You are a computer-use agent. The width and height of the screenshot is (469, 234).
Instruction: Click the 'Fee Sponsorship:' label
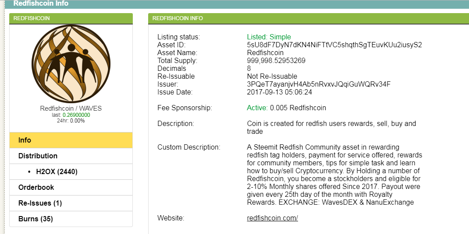[x=185, y=108]
